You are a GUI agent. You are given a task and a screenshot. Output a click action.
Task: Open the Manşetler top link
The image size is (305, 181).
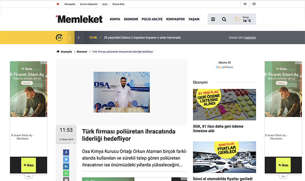click(x=70, y=4)
